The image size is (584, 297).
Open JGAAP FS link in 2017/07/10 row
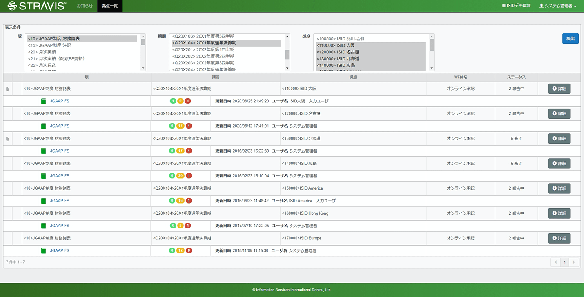click(x=60, y=226)
